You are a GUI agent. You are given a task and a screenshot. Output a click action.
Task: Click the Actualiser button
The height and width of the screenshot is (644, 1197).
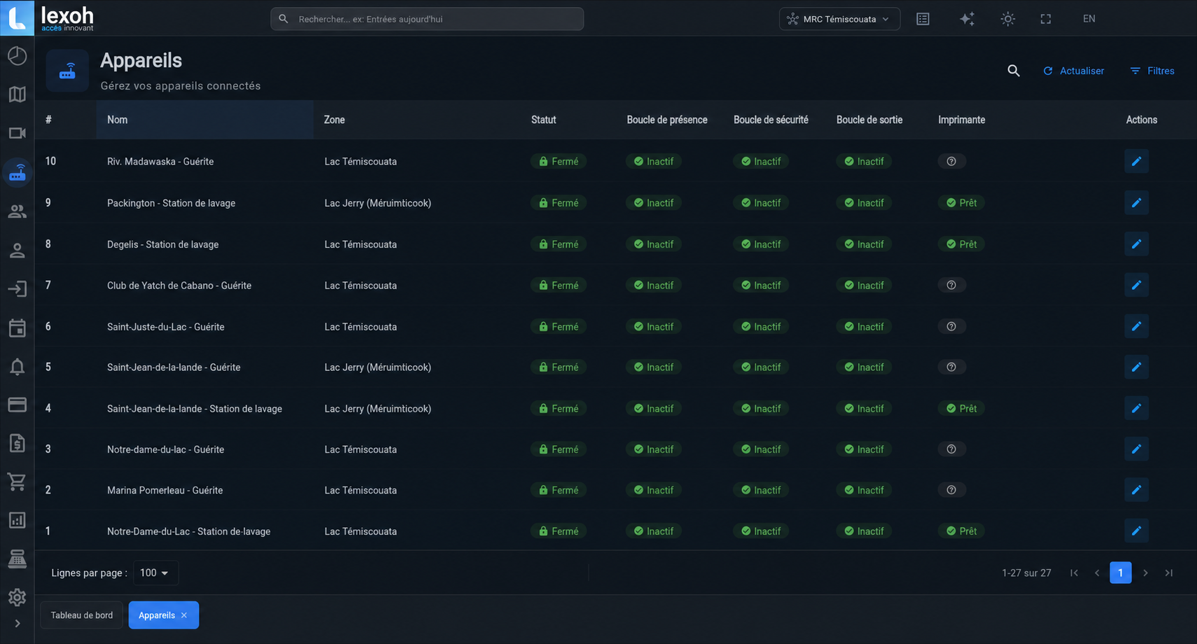[x=1073, y=71]
